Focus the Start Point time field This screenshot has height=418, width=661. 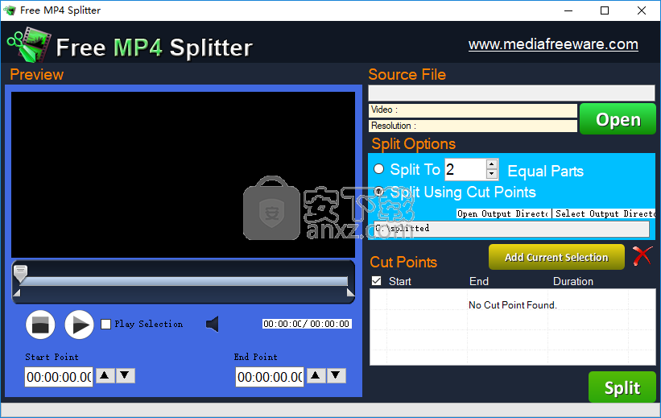coord(59,377)
